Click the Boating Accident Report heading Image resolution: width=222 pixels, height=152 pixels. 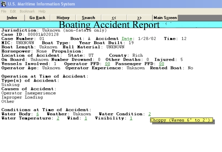[x=109, y=25]
